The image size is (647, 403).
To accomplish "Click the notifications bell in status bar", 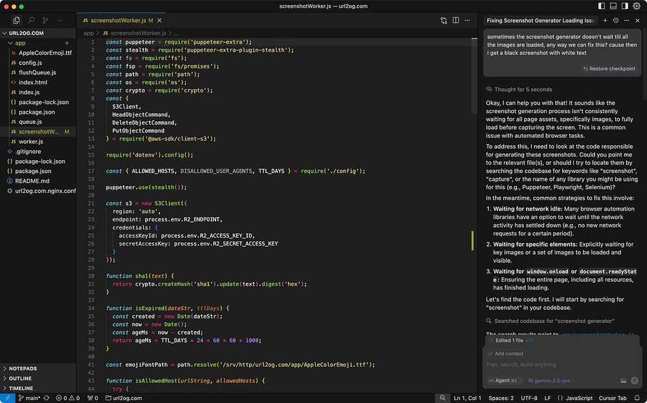I will 637,398.
